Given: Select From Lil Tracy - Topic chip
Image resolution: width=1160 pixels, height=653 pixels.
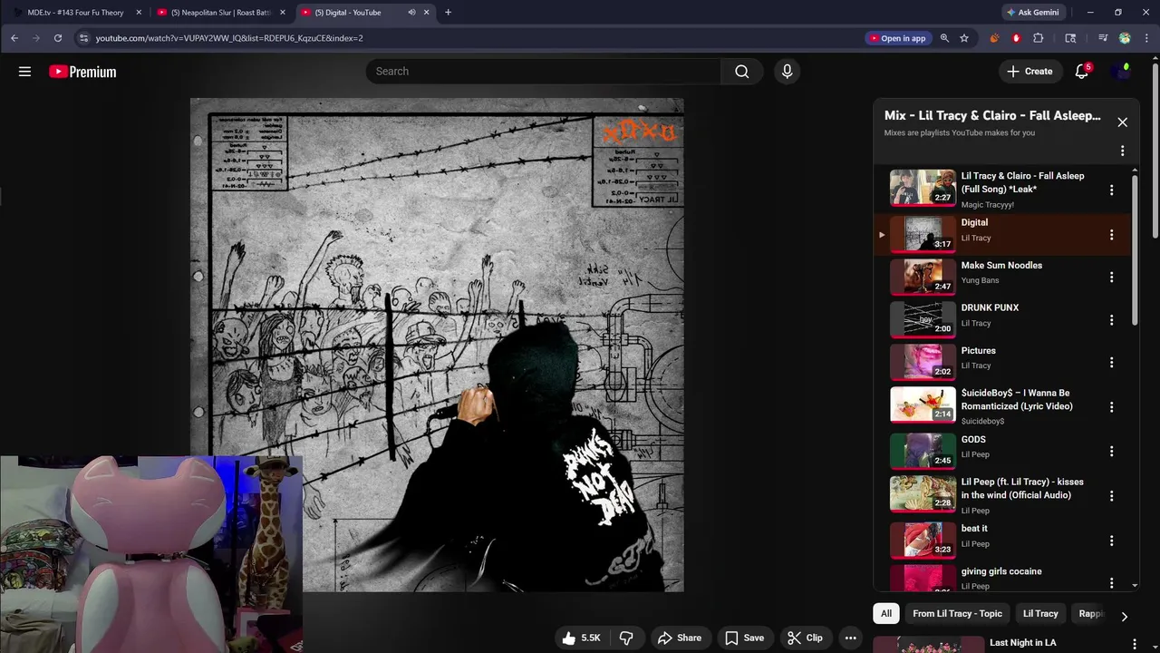Looking at the screenshot, I should (957, 614).
